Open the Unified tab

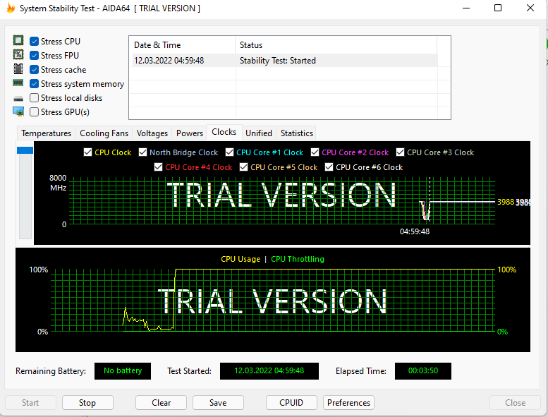[259, 133]
